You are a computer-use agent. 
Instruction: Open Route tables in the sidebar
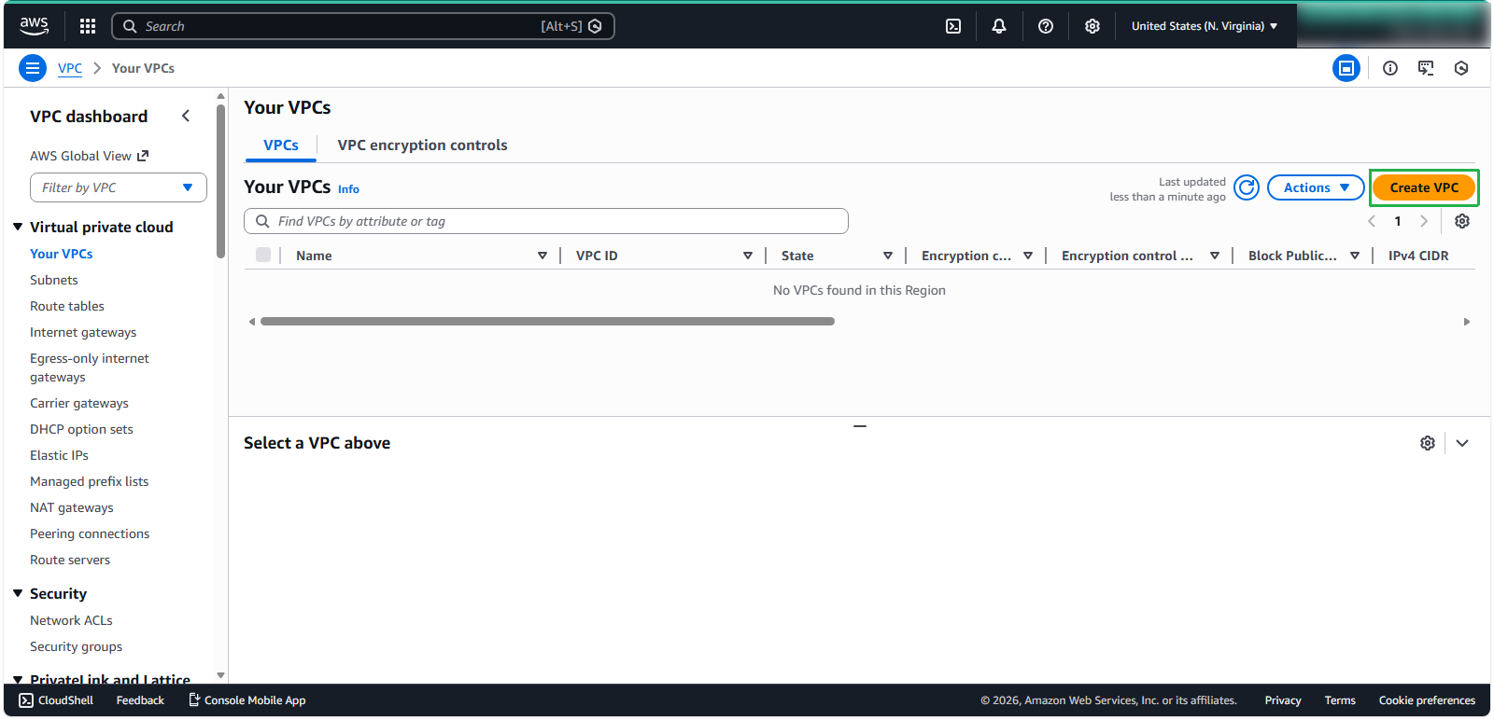(x=67, y=306)
